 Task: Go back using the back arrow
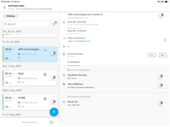4,7
